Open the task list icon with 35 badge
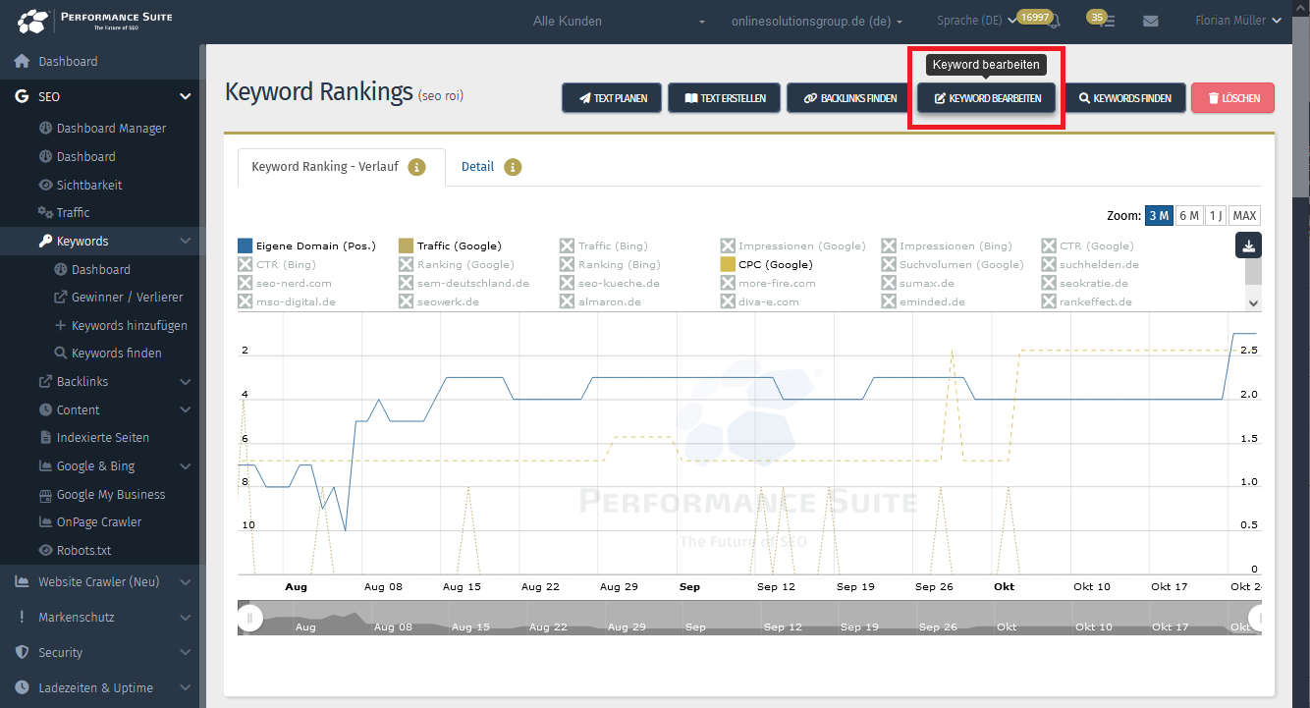 (x=1108, y=22)
